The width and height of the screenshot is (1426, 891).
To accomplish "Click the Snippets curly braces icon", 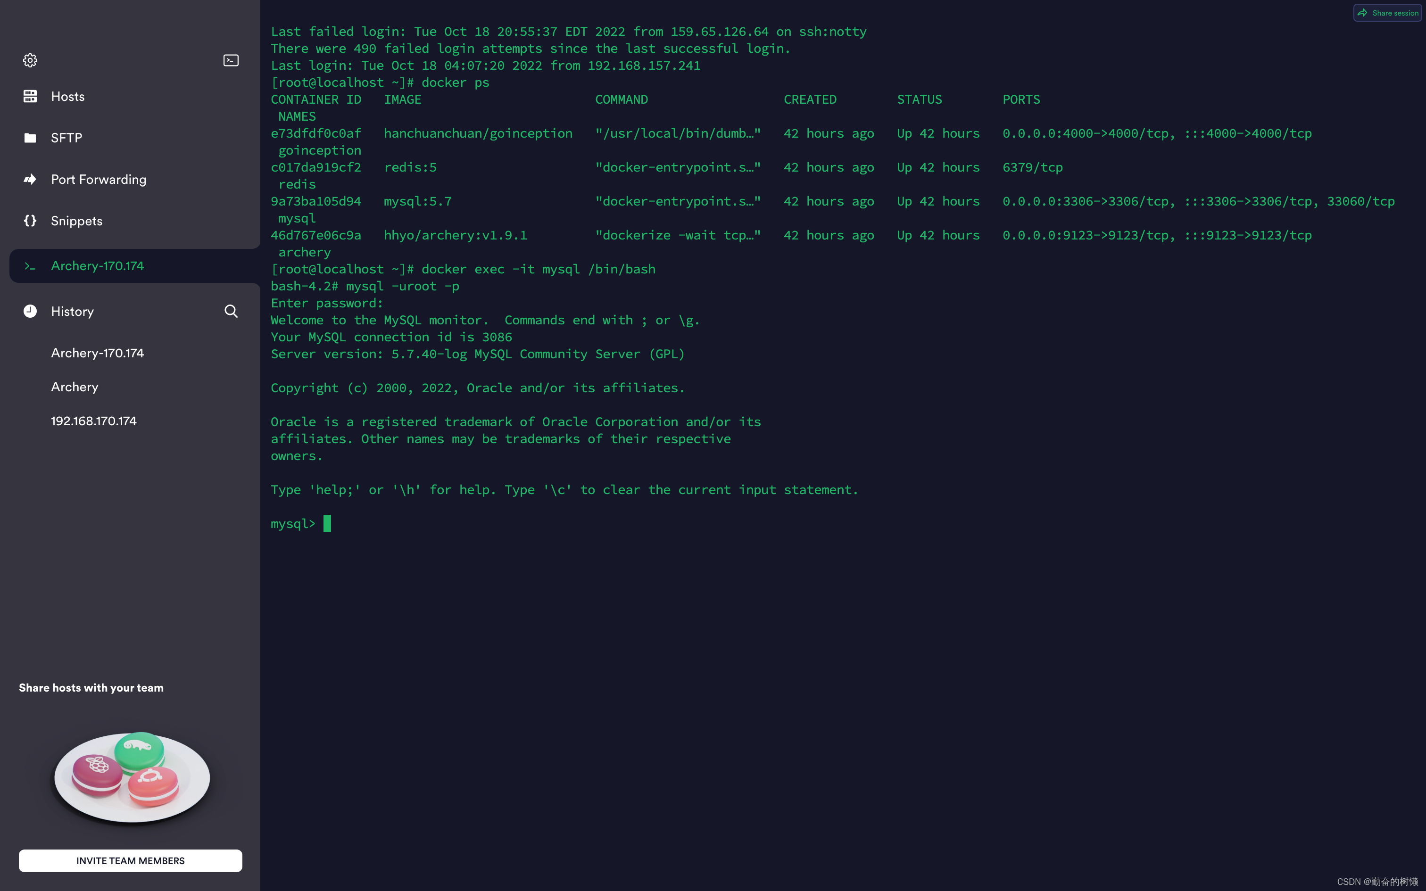I will pyautogui.click(x=30, y=221).
